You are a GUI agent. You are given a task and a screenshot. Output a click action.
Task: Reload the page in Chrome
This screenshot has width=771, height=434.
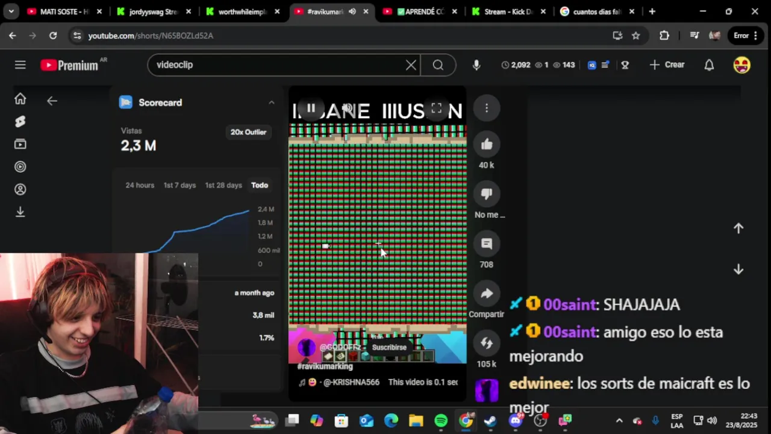click(53, 36)
